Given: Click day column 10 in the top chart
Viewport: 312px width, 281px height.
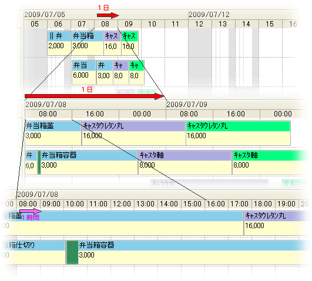Looking at the screenshot, I should 153,24.
